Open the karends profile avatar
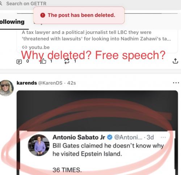This screenshot has height=175, width=181. click(6, 88)
